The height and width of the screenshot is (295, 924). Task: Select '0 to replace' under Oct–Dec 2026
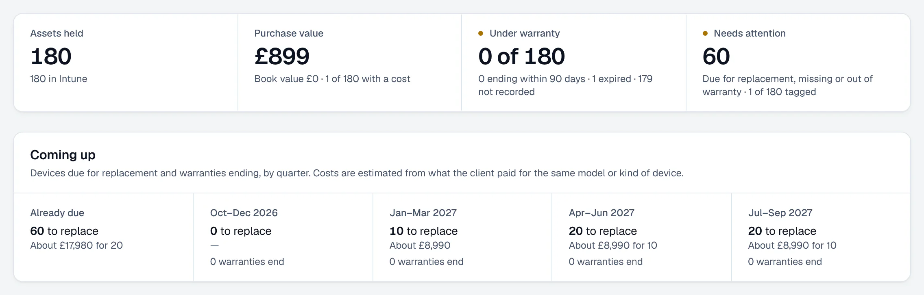[x=240, y=231]
